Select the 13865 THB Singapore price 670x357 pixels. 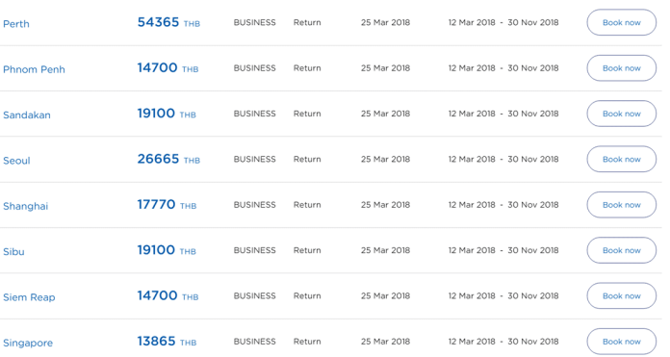[167, 342]
